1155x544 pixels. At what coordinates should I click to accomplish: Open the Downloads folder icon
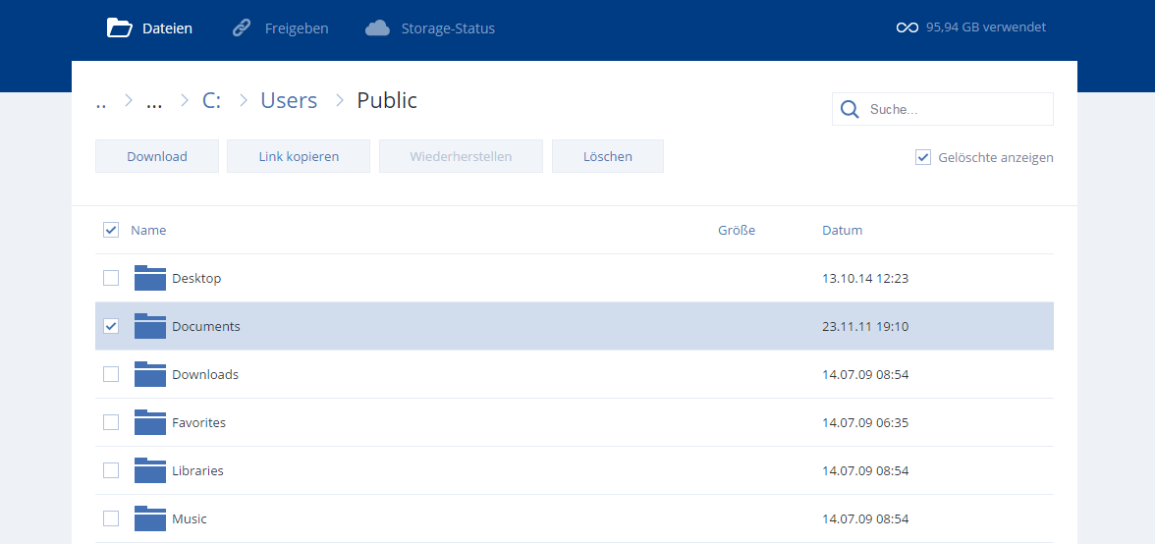point(150,374)
